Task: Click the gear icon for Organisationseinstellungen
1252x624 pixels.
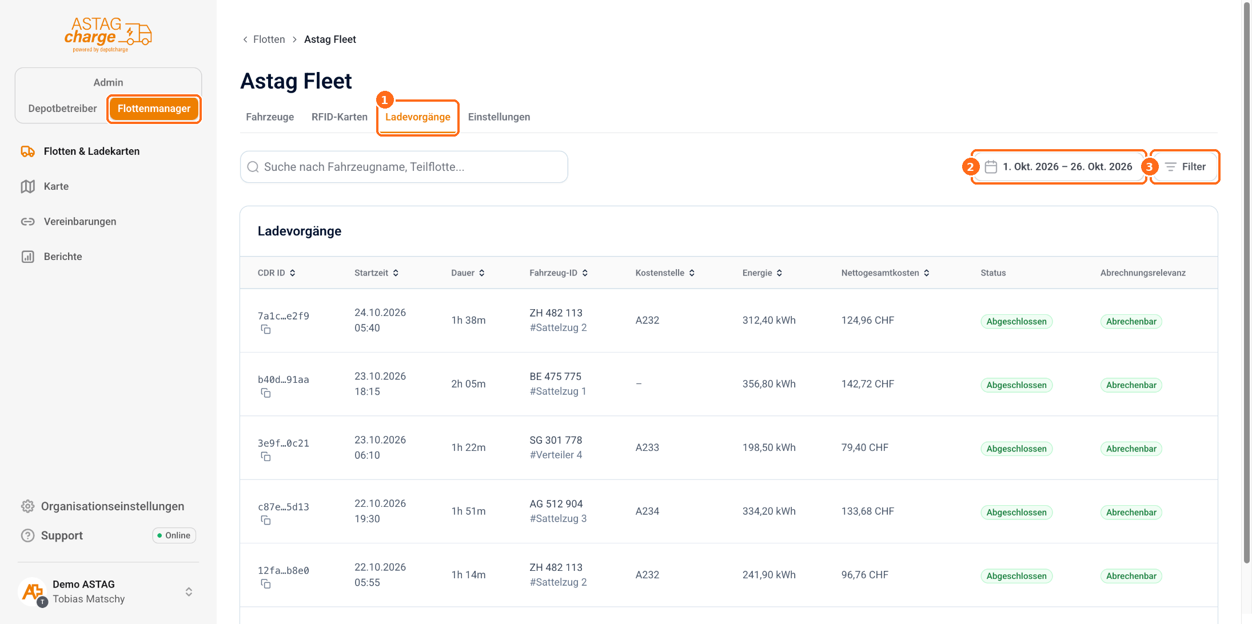Action: pyautogui.click(x=27, y=506)
